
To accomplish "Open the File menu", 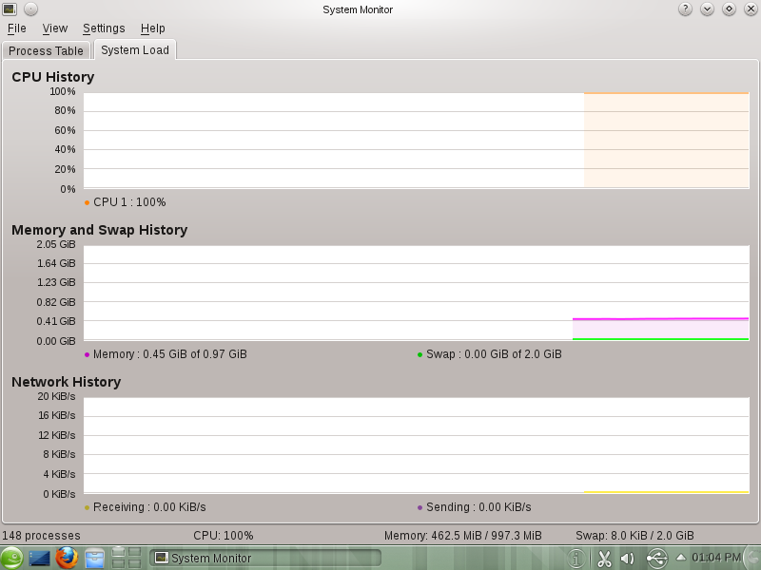I will click(x=16, y=28).
